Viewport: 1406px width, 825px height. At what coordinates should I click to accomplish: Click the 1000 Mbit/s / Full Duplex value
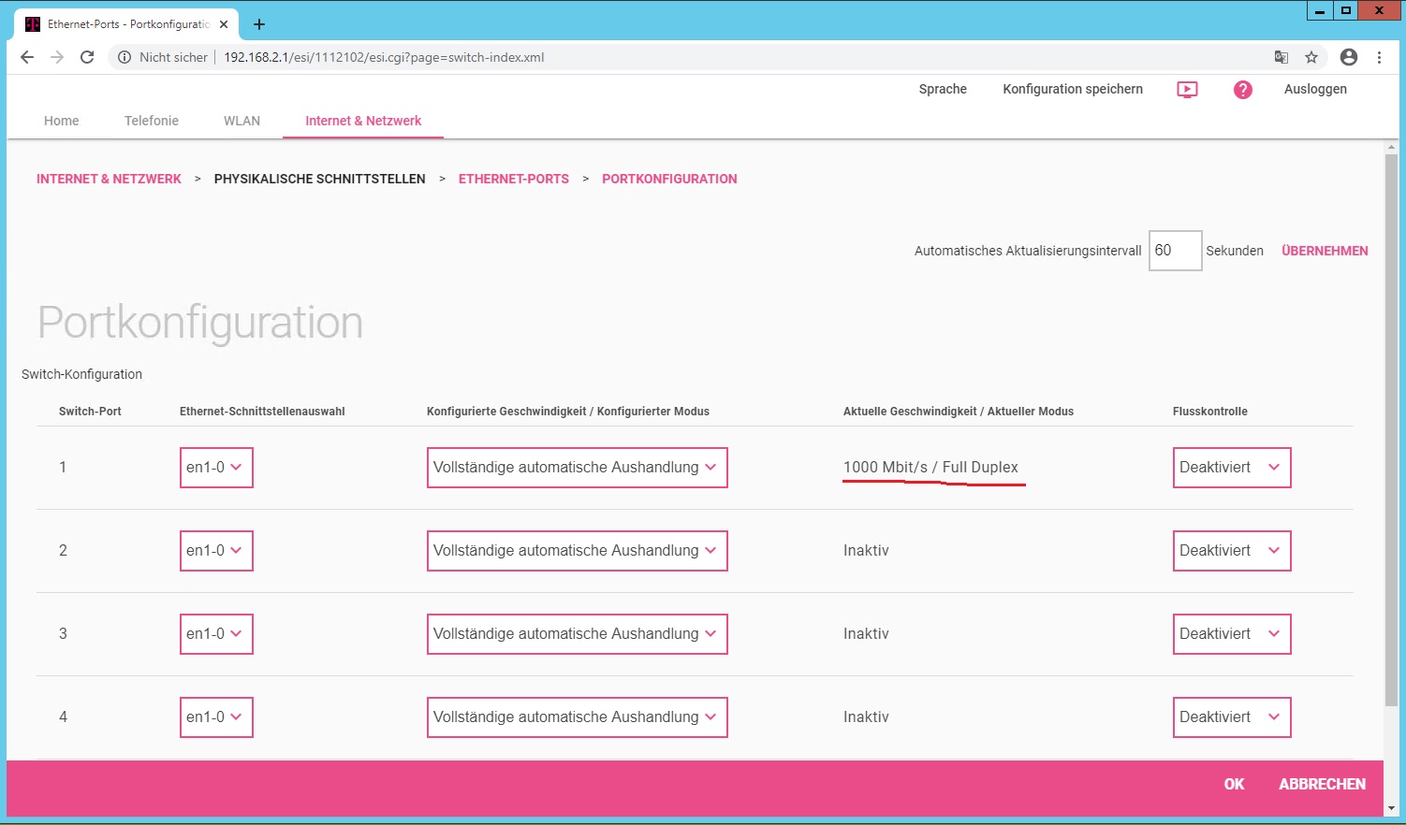(x=930, y=467)
